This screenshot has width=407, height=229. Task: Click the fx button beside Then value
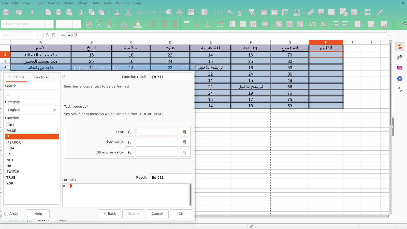tap(129, 142)
